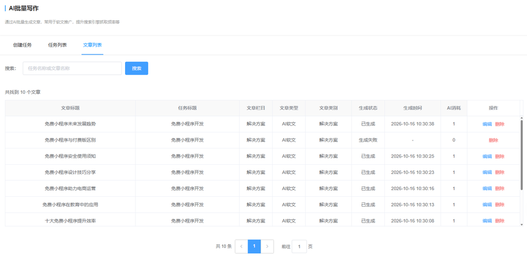Switch to the 创建任务 tab
Image resolution: width=527 pixels, height=263 pixels.
click(x=23, y=45)
